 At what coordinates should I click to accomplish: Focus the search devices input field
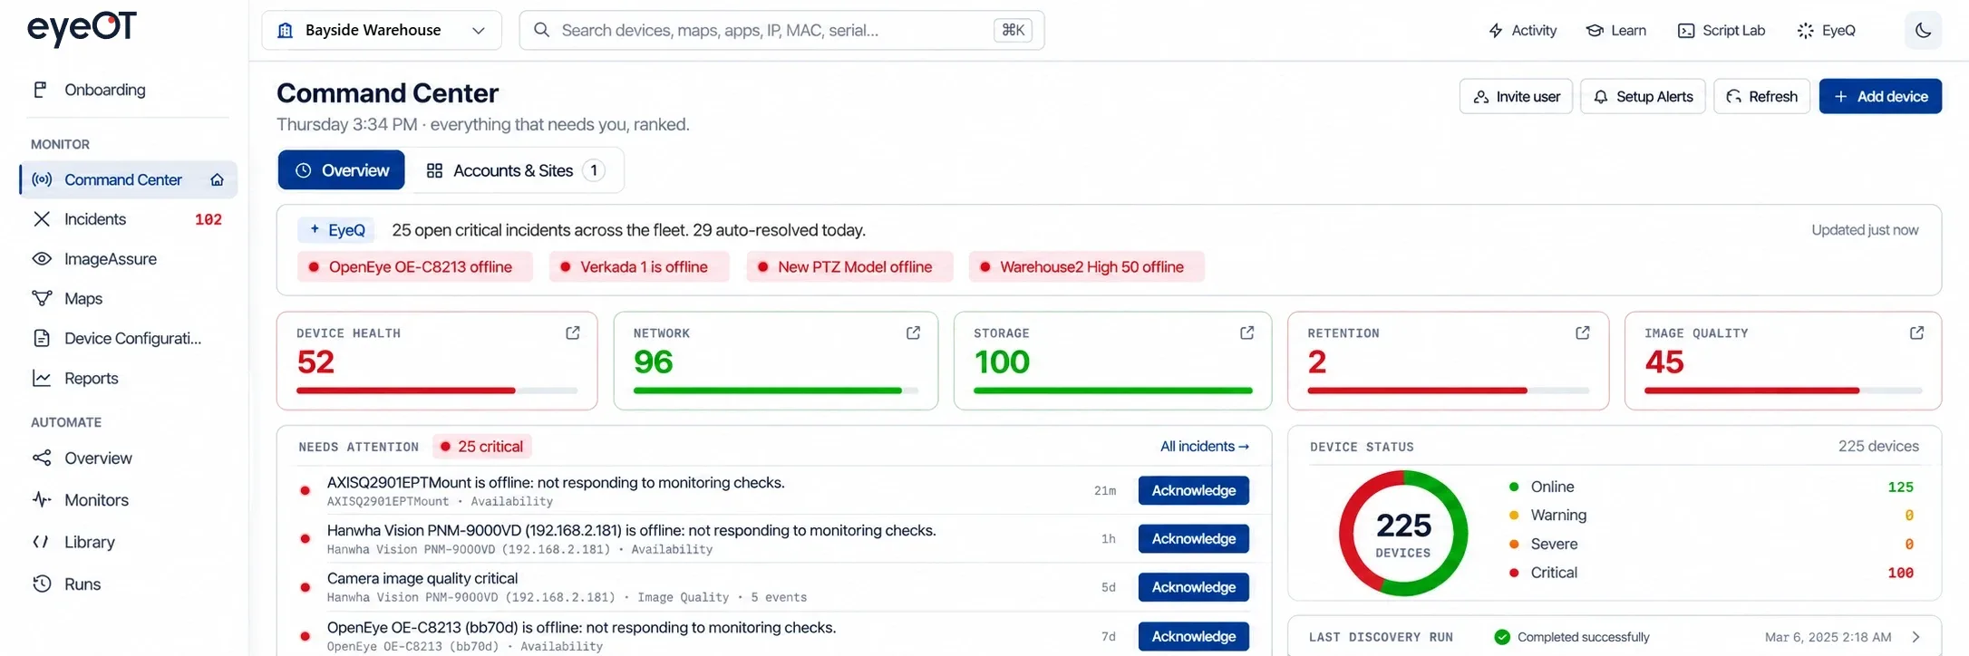(x=781, y=31)
